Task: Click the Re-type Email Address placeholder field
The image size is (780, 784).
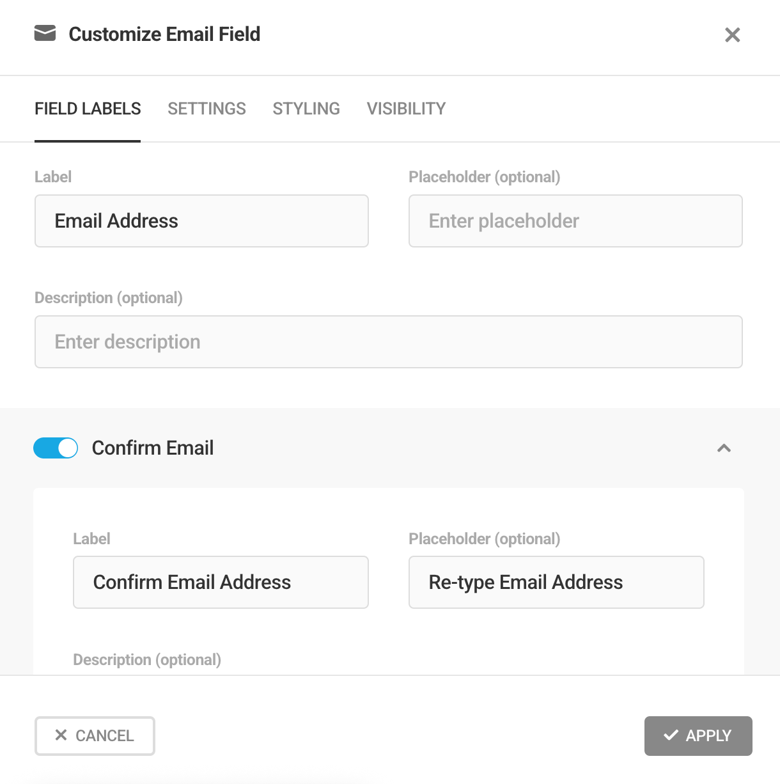Action: [556, 582]
